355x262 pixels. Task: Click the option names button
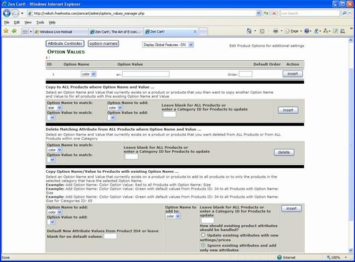pos(103,44)
